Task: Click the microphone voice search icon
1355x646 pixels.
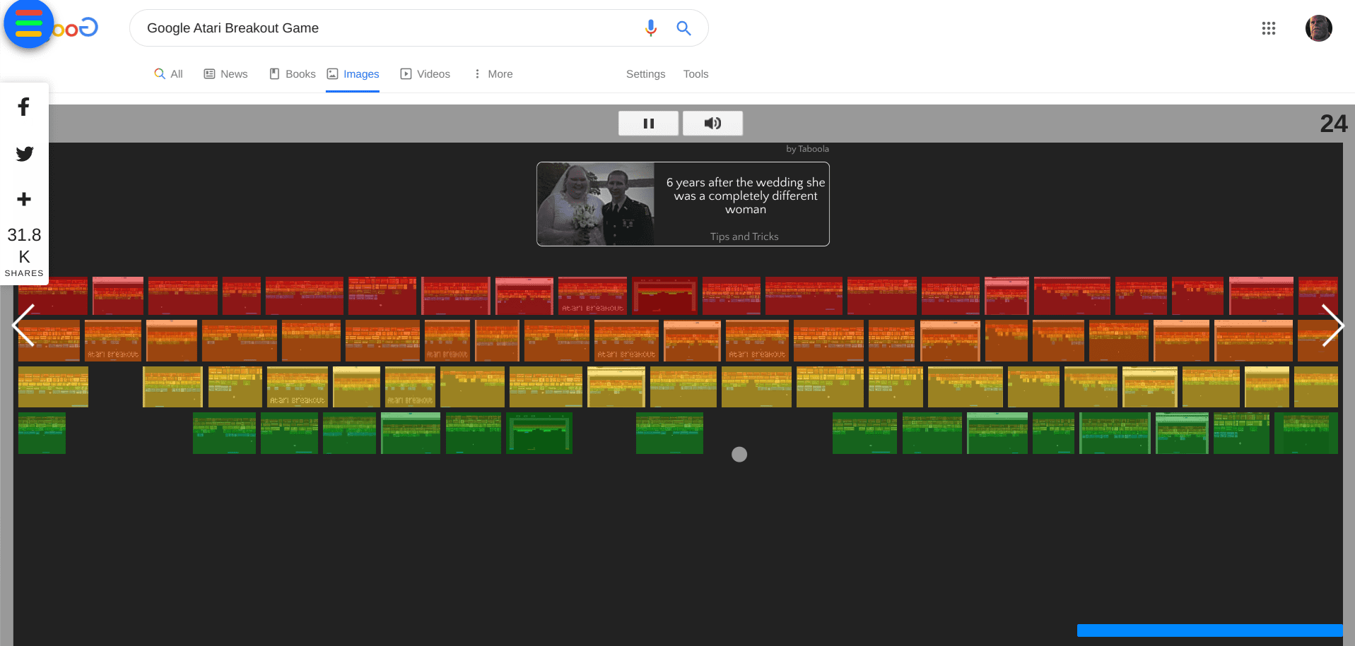Action: 651,28
